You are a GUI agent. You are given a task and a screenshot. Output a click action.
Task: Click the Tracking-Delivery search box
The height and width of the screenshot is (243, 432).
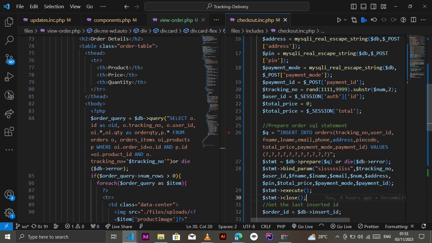tap(226, 6)
